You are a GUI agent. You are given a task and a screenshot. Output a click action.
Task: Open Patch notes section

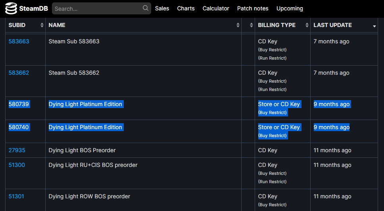(x=253, y=8)
